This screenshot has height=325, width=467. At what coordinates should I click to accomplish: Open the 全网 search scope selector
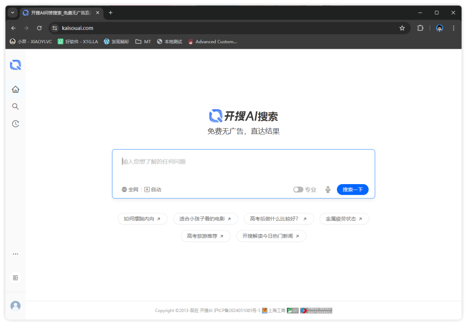[x=130, y=190]
